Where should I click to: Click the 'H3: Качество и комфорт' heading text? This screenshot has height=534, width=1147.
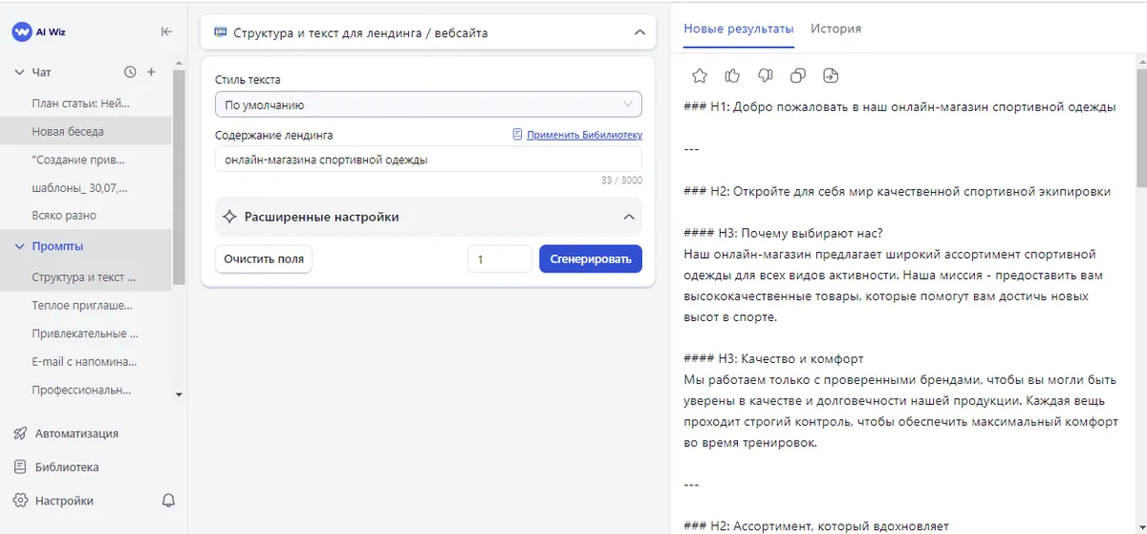click(774, 359)
